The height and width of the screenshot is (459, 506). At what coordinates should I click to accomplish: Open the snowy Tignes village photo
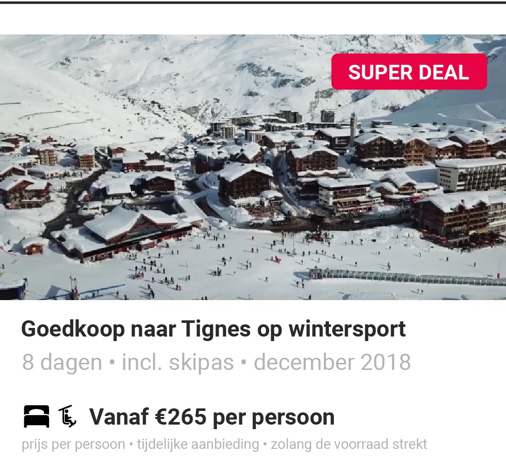[x=253, y=167]
